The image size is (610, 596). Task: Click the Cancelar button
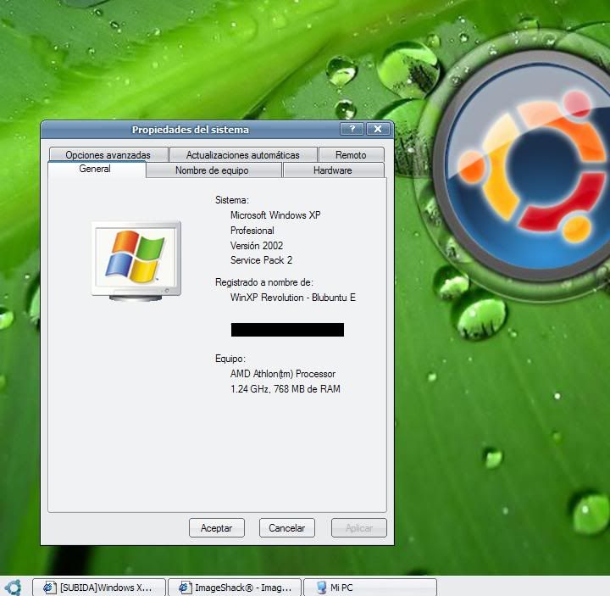(287, 528)
